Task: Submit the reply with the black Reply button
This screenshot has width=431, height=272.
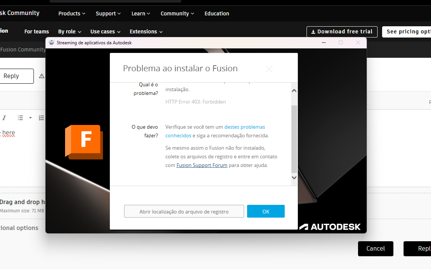Action: tap(417, 248)
